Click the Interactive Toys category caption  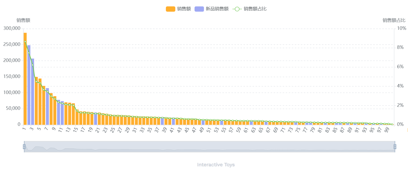point(216,165)
